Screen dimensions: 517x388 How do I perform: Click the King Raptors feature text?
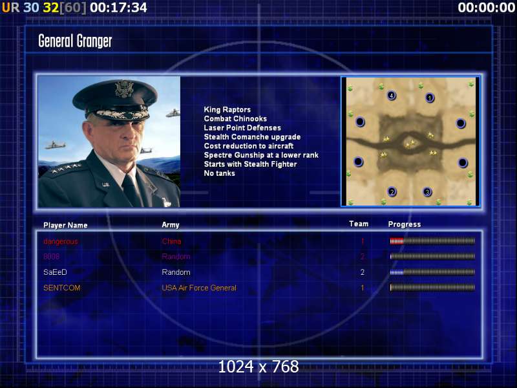(x=227, y=109)
